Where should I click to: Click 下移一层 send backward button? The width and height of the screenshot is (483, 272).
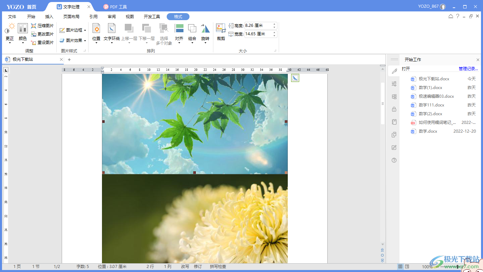[147, 33]
